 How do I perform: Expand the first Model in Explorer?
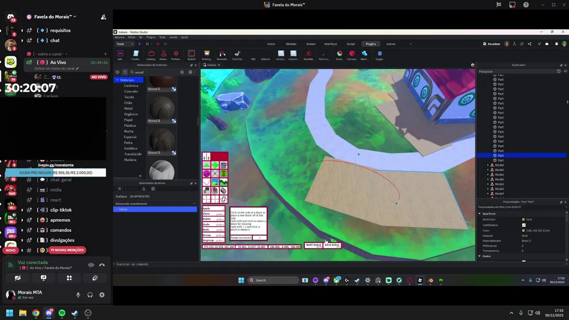(x=488, y=165)
